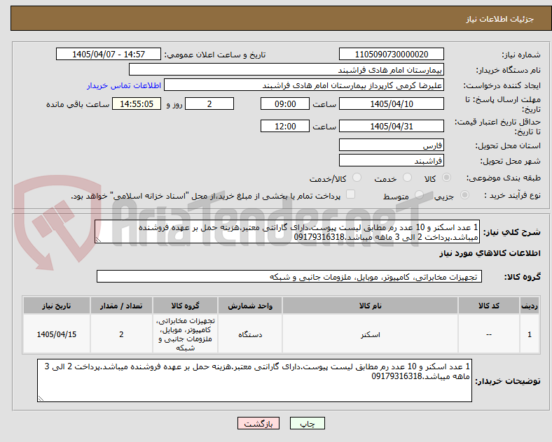The height and width of the screenshot is (442, 552).
Task: Click the goods group field
Action: (289, 276)
